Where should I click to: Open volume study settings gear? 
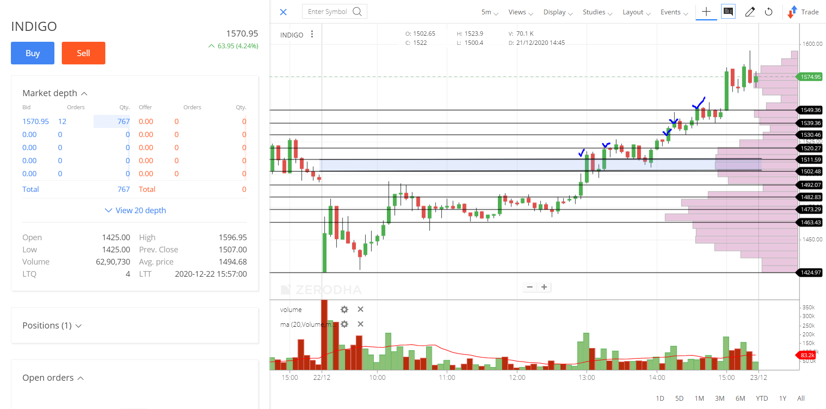[344, 309]
